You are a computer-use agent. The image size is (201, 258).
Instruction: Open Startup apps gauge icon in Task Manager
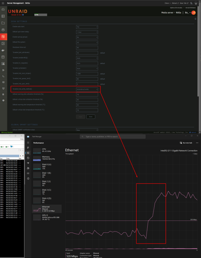28,163
